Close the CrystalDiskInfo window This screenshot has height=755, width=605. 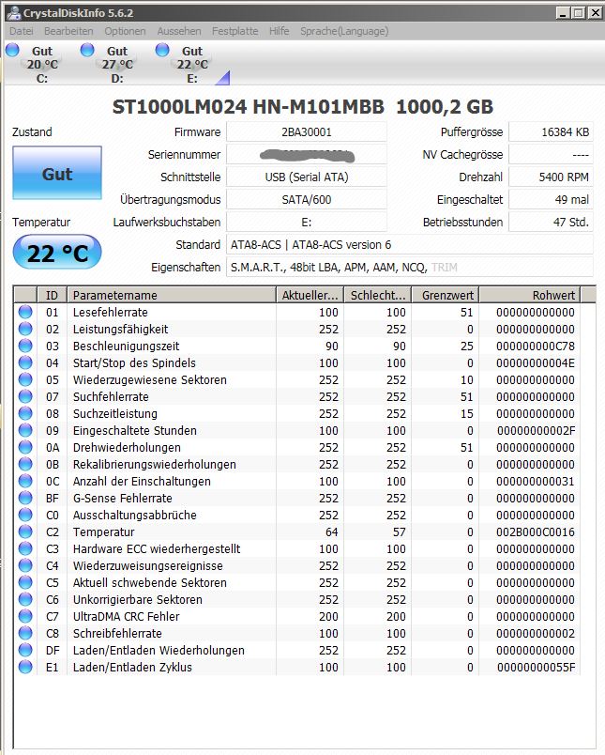click(596, 13)
